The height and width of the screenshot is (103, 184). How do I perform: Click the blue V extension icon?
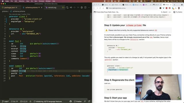tap(163, 8)
